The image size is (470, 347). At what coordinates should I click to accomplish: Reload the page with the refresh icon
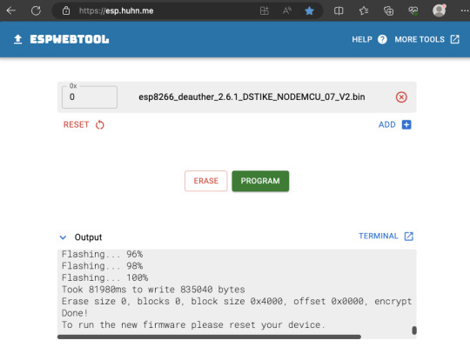pyautogui.click(x=36, y=10)
